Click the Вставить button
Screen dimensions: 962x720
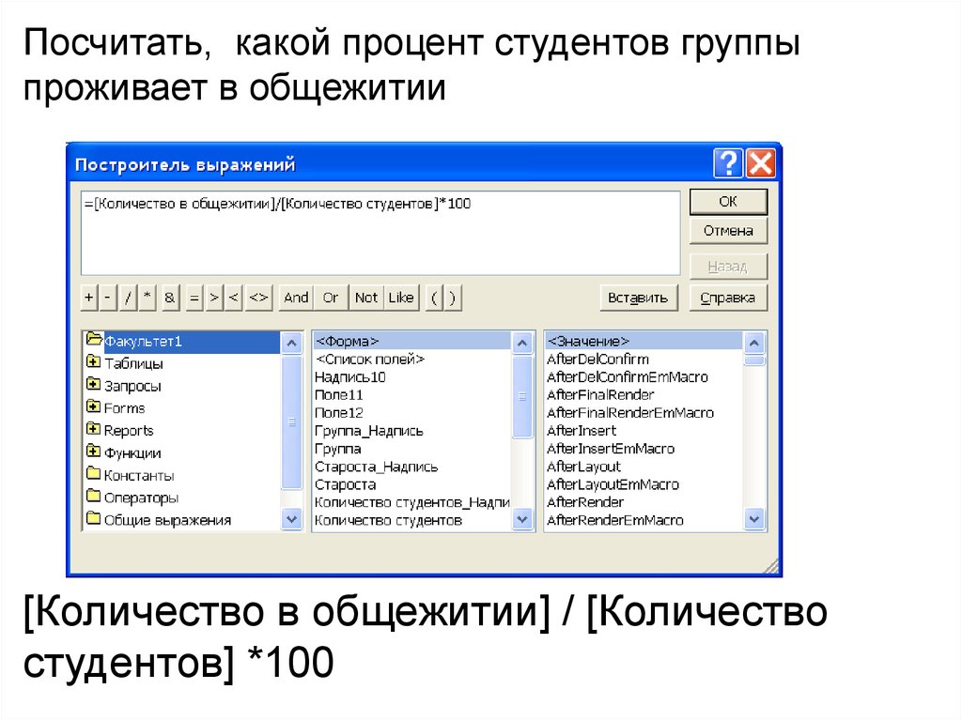638,298
